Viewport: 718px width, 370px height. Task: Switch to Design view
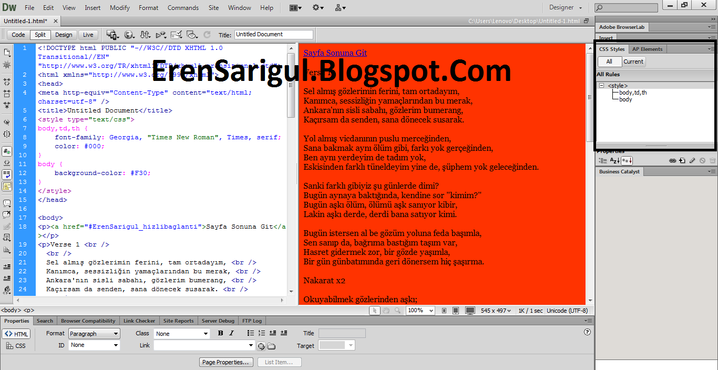click(64, 35)
